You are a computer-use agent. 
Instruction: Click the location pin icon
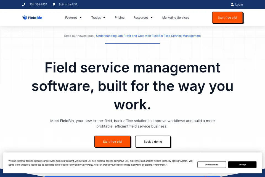coord(54,4)
